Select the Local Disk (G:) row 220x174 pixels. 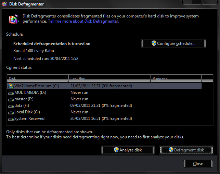point(104,112)
